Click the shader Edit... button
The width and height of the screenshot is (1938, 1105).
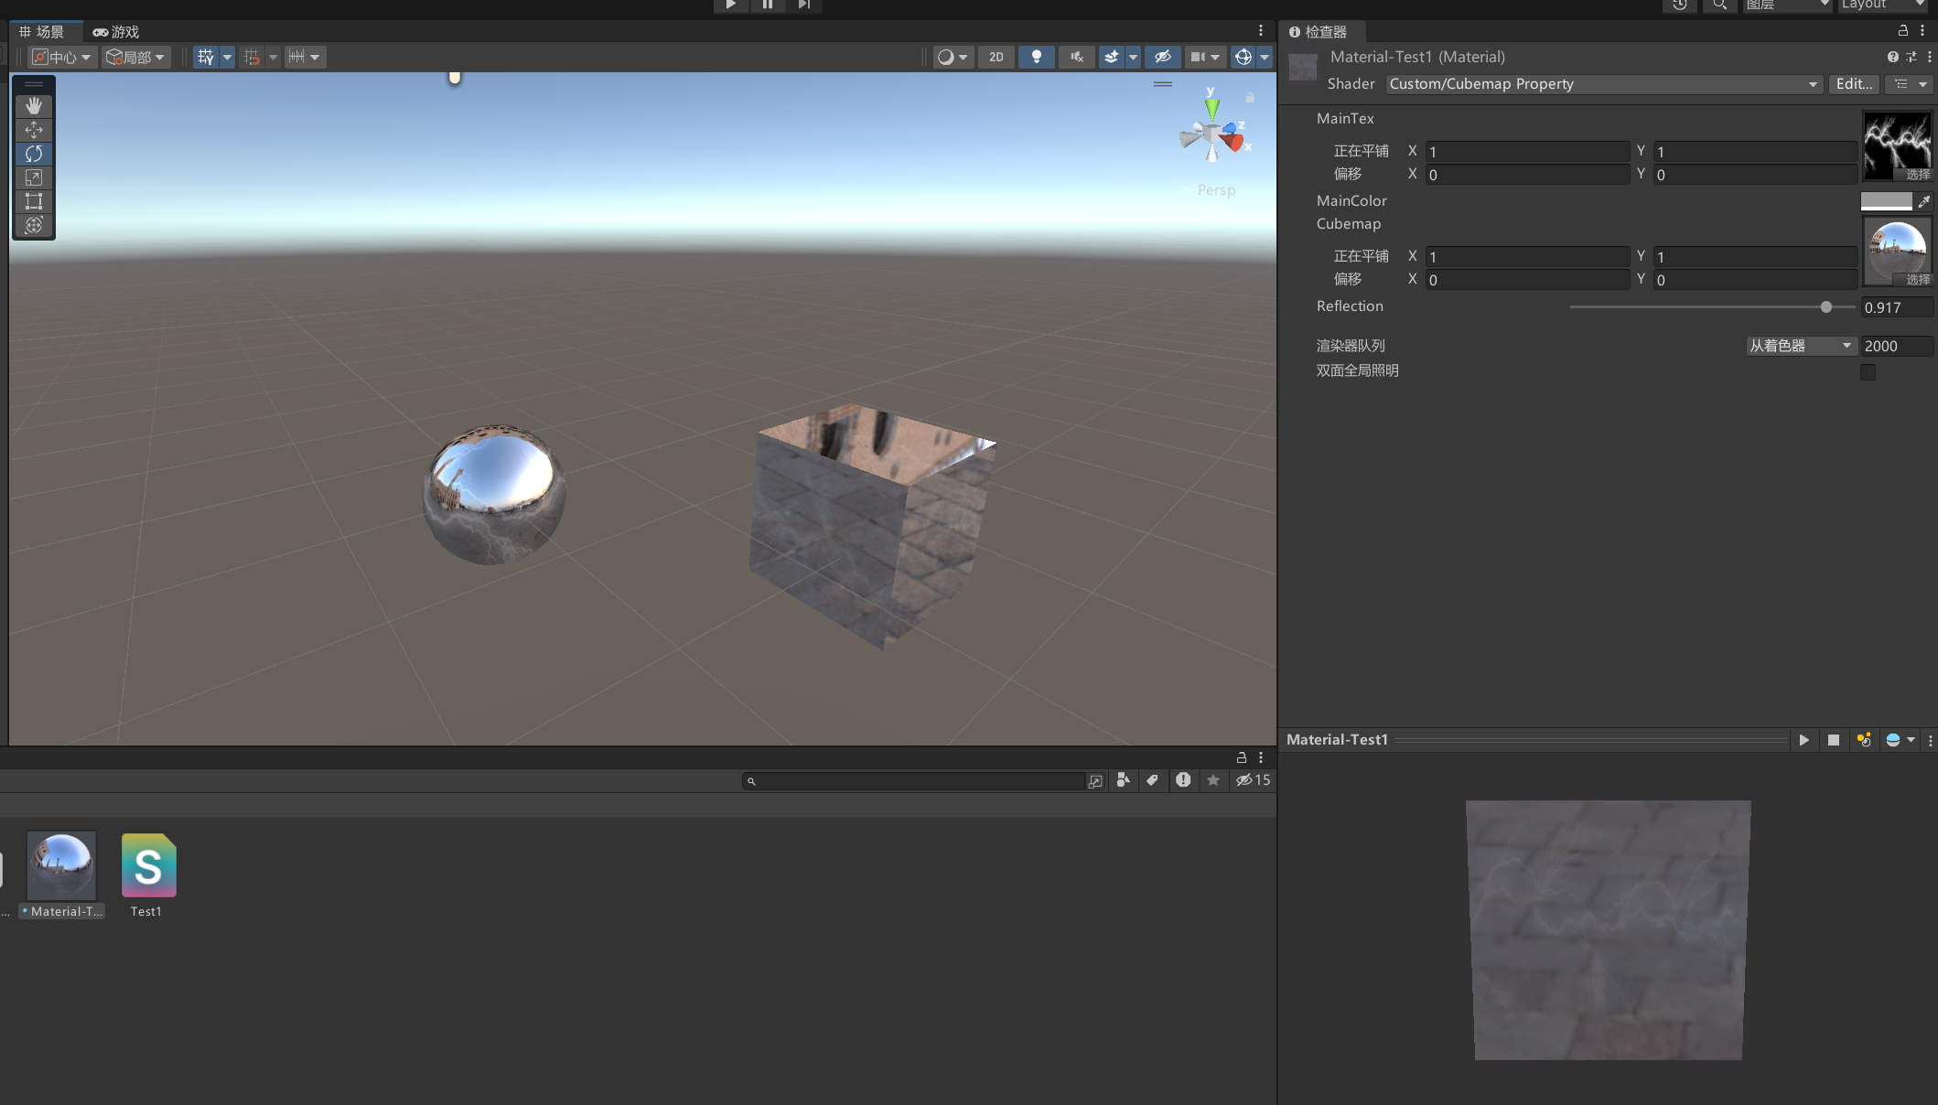1854,84
